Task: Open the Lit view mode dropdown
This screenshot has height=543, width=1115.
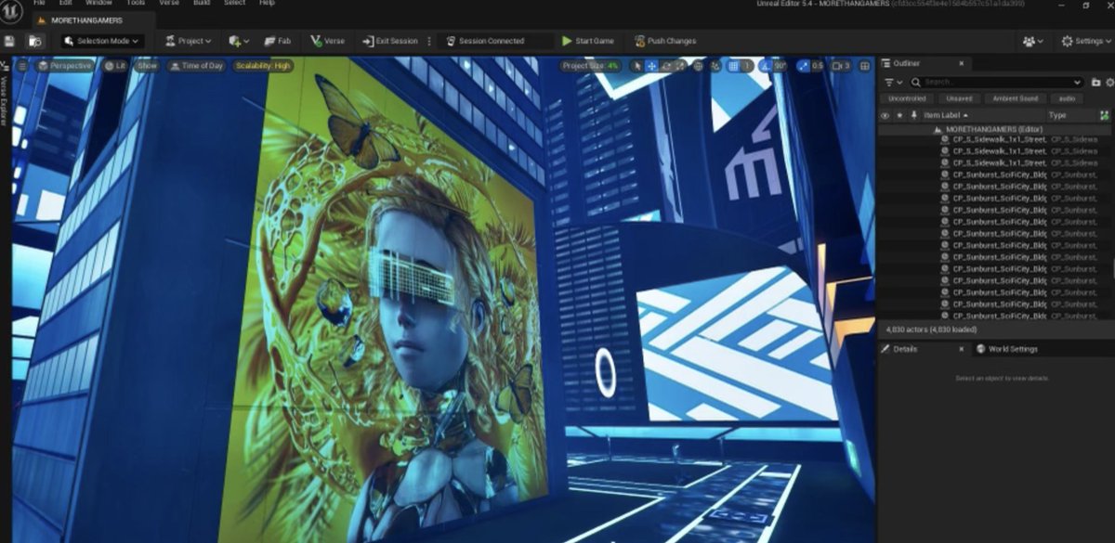Action: [115, 66]
